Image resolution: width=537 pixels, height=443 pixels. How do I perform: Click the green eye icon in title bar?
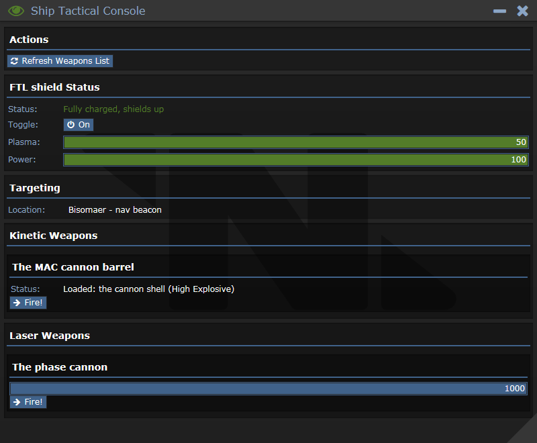[x=15, y=11]
